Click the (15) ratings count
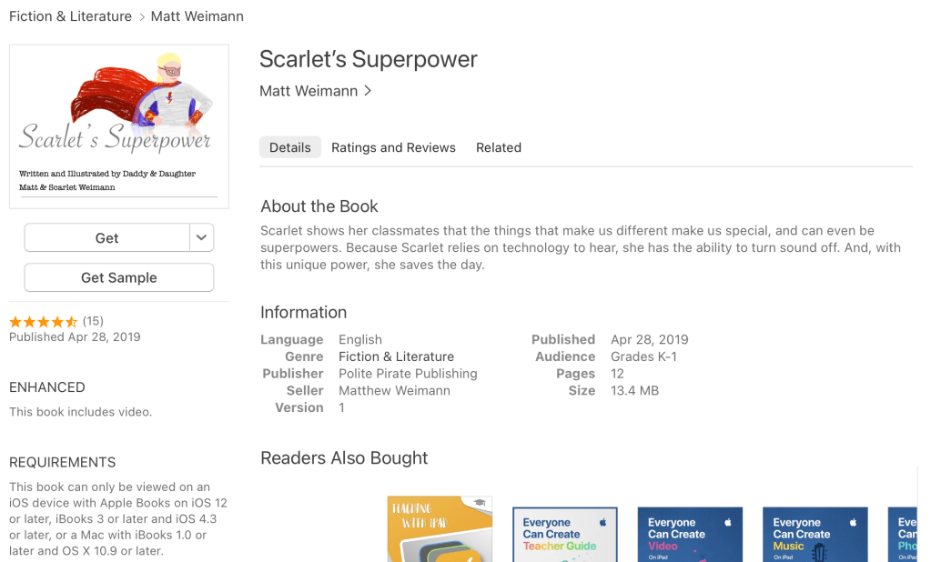 pyautogui.click(x=93, y=321)
